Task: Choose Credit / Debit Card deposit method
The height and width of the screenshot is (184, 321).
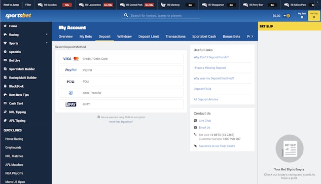Action: (121, 59)
